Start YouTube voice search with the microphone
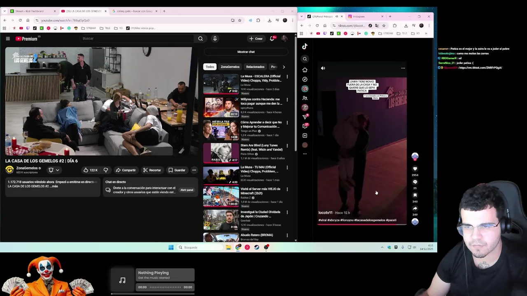 pyautogui.click(x=215, y=39)
